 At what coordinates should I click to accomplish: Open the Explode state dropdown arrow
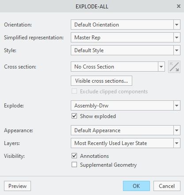pos(177,106)
